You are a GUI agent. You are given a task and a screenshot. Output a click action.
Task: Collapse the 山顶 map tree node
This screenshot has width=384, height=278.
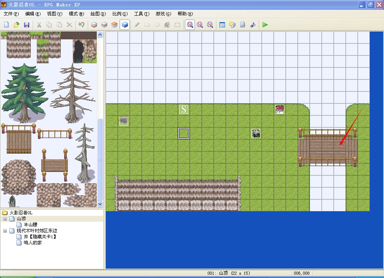point(5,219)
